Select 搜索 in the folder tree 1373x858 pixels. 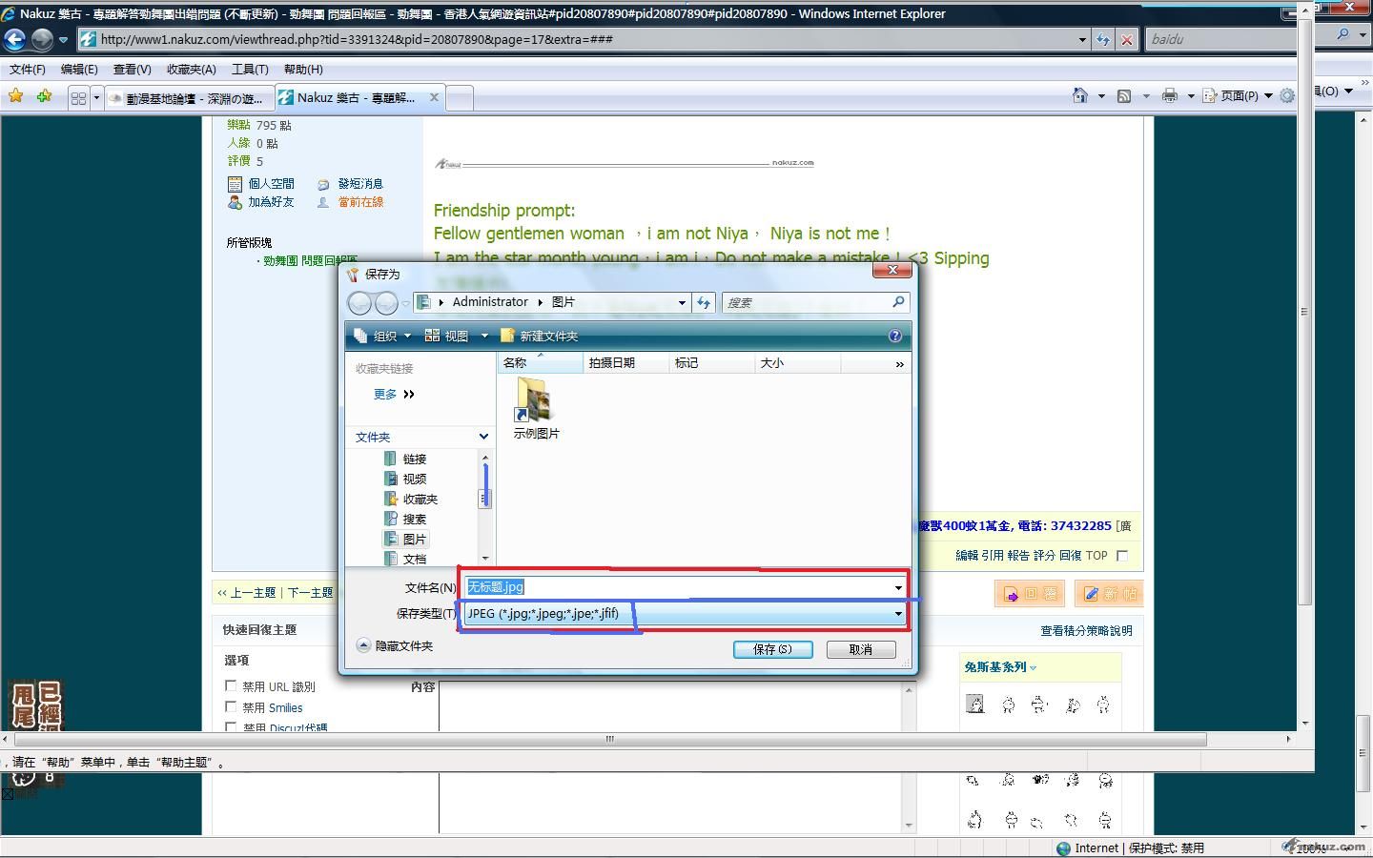tap(406, 520)
